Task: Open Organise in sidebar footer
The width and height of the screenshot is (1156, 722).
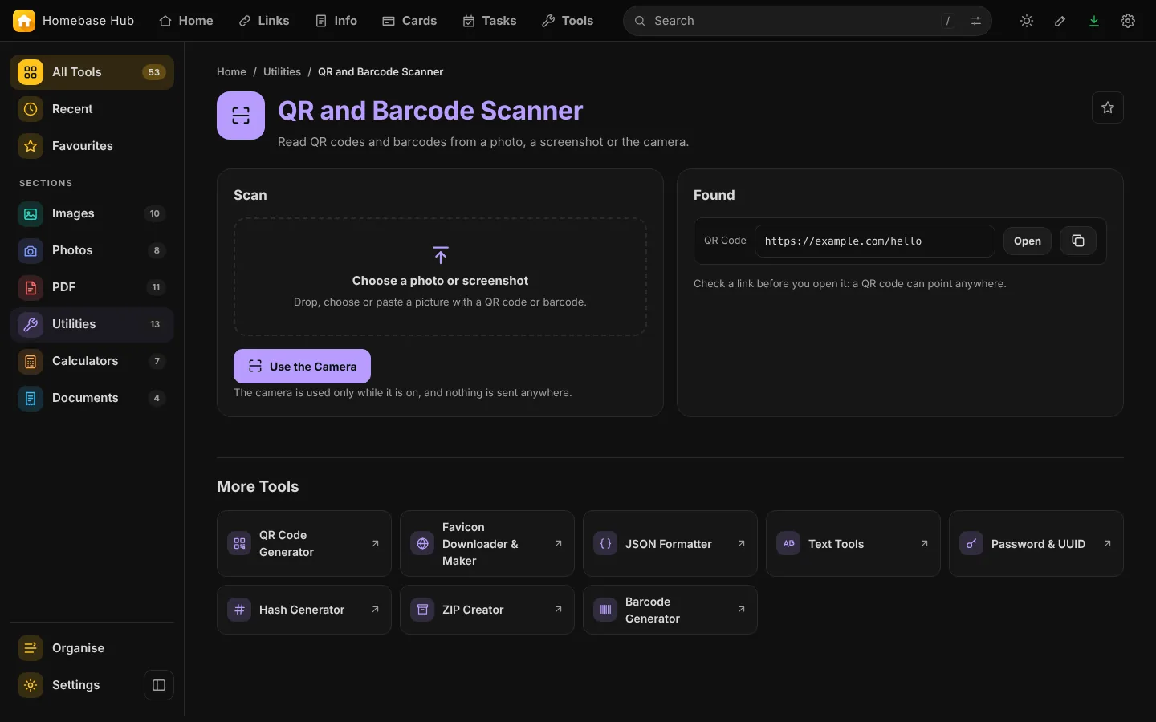Action: 92,648
